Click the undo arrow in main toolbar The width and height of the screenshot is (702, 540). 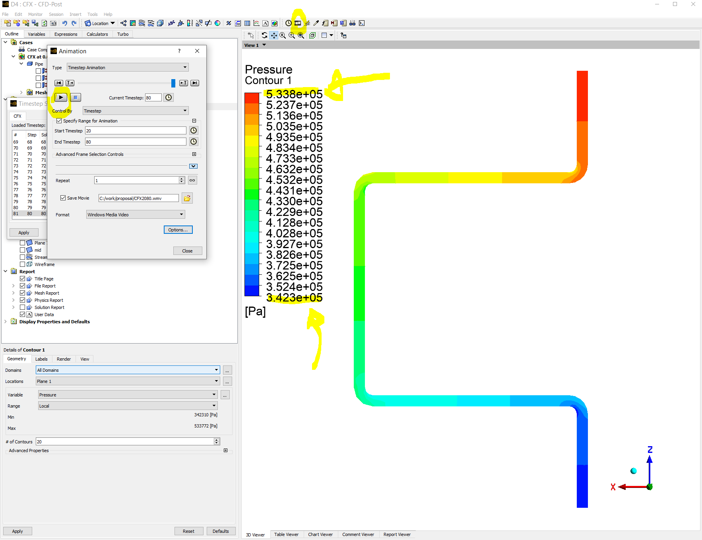click(65, 23)
